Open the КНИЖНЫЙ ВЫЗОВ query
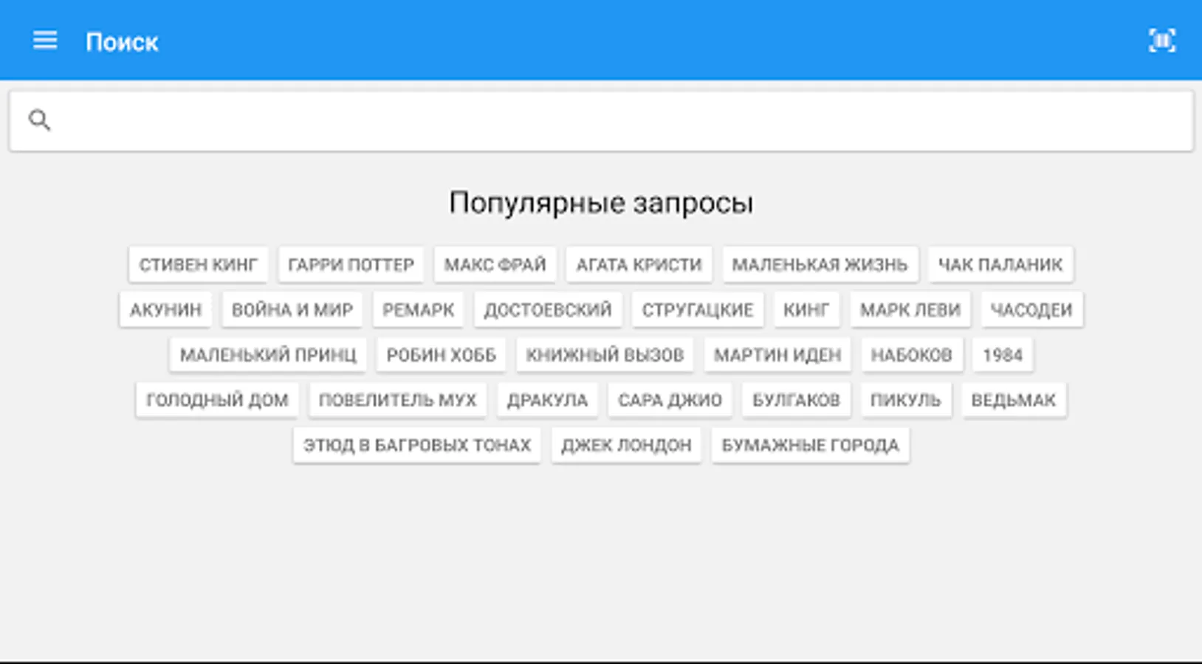Viewport: 1202px width, 664px height. 605,355
